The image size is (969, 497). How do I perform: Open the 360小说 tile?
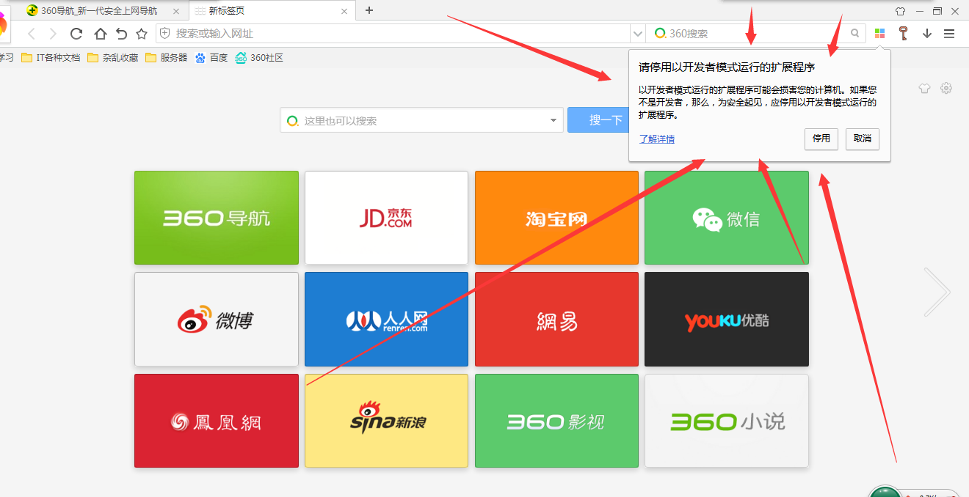[x=727, y=421]
